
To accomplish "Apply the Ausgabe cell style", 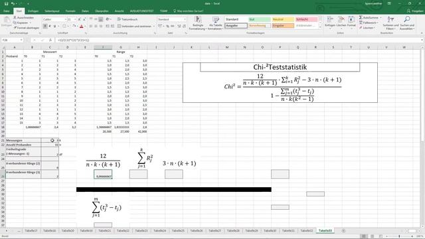I will [236, 26].
